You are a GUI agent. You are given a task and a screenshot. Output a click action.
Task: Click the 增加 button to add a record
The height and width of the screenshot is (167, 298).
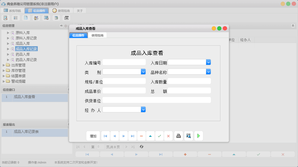click(93, 136)
